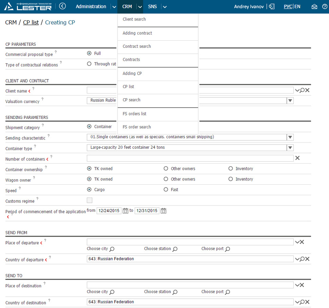Switch language to EN
Image resolution: width=329 pixels, height=308 pixels.
point(298,7)
